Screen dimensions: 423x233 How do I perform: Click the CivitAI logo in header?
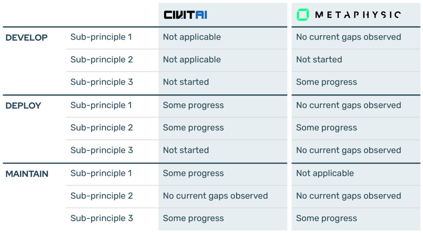point(185,14)
